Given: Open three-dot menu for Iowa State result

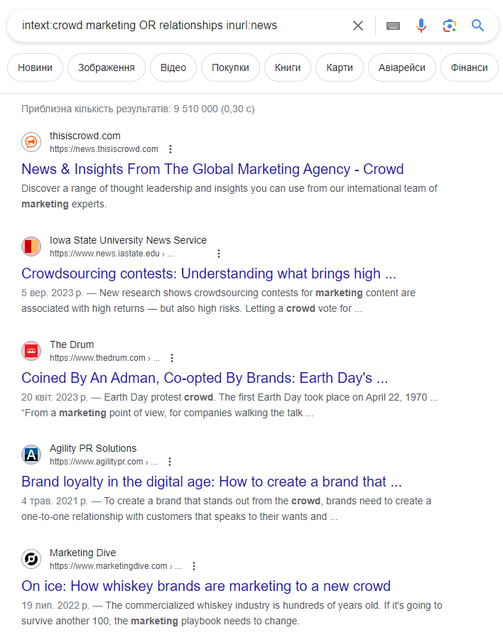Looking at the screenshot, I should (x=219, y=254).
